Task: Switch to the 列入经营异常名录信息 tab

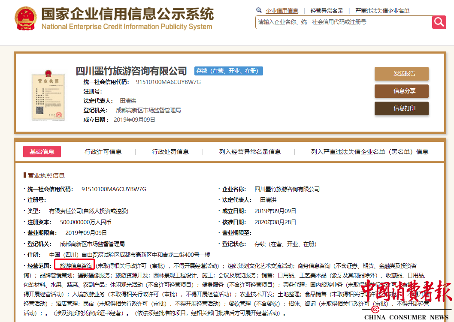Action: click(250, 152)
